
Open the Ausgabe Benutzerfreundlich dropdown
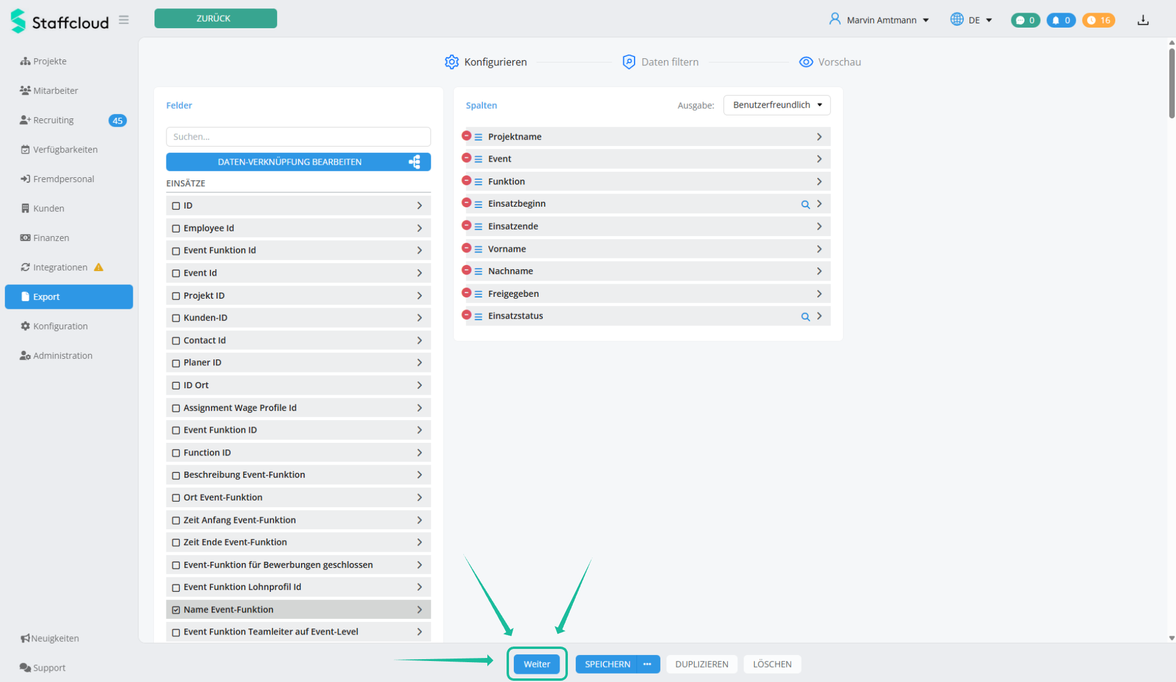[x=776, y=105]
